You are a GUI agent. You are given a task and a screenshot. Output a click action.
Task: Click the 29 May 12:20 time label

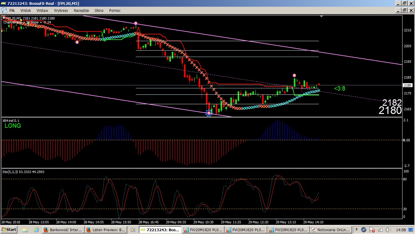258,222
